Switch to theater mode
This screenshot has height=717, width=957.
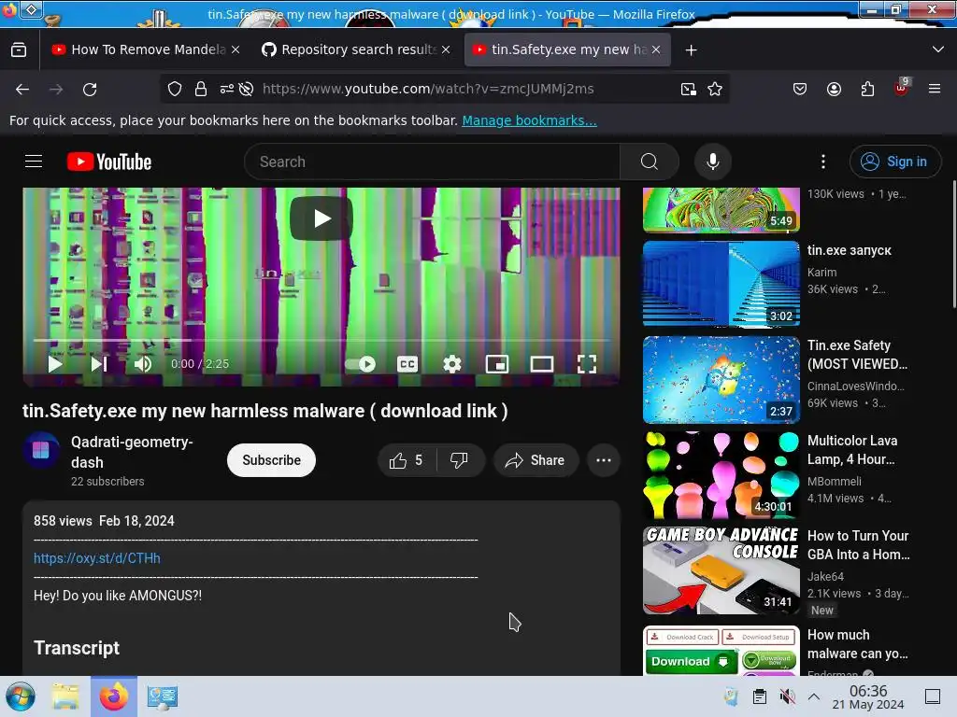point(542,364)
